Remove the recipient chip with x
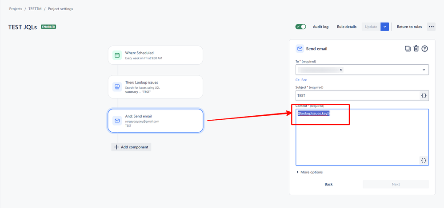444x208 pixels. click(x=340, y=70)
